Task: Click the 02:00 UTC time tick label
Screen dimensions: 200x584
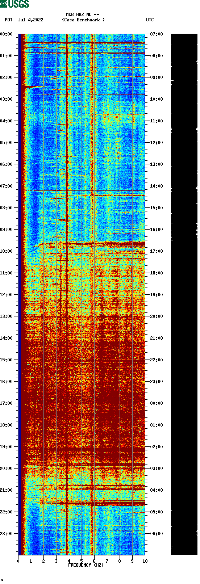Action: pos(157,447)
